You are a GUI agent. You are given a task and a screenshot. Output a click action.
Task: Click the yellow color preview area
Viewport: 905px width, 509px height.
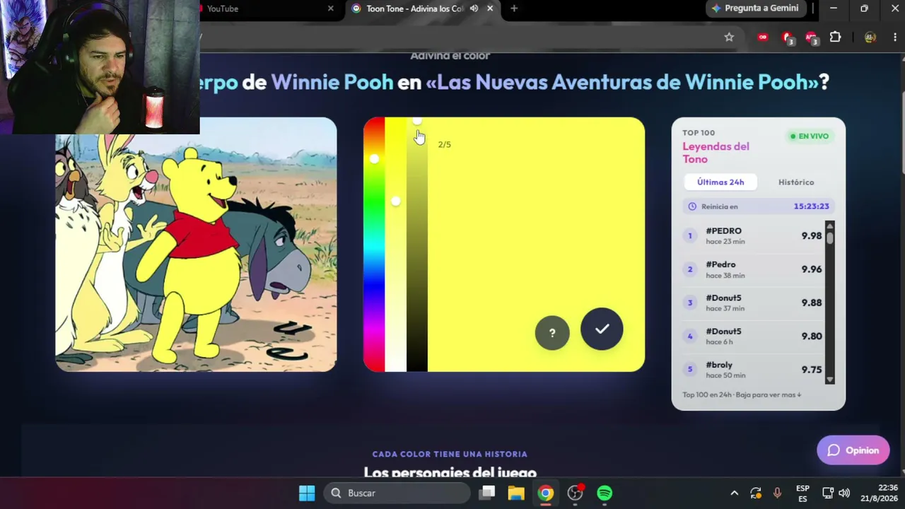coord(536,245)
